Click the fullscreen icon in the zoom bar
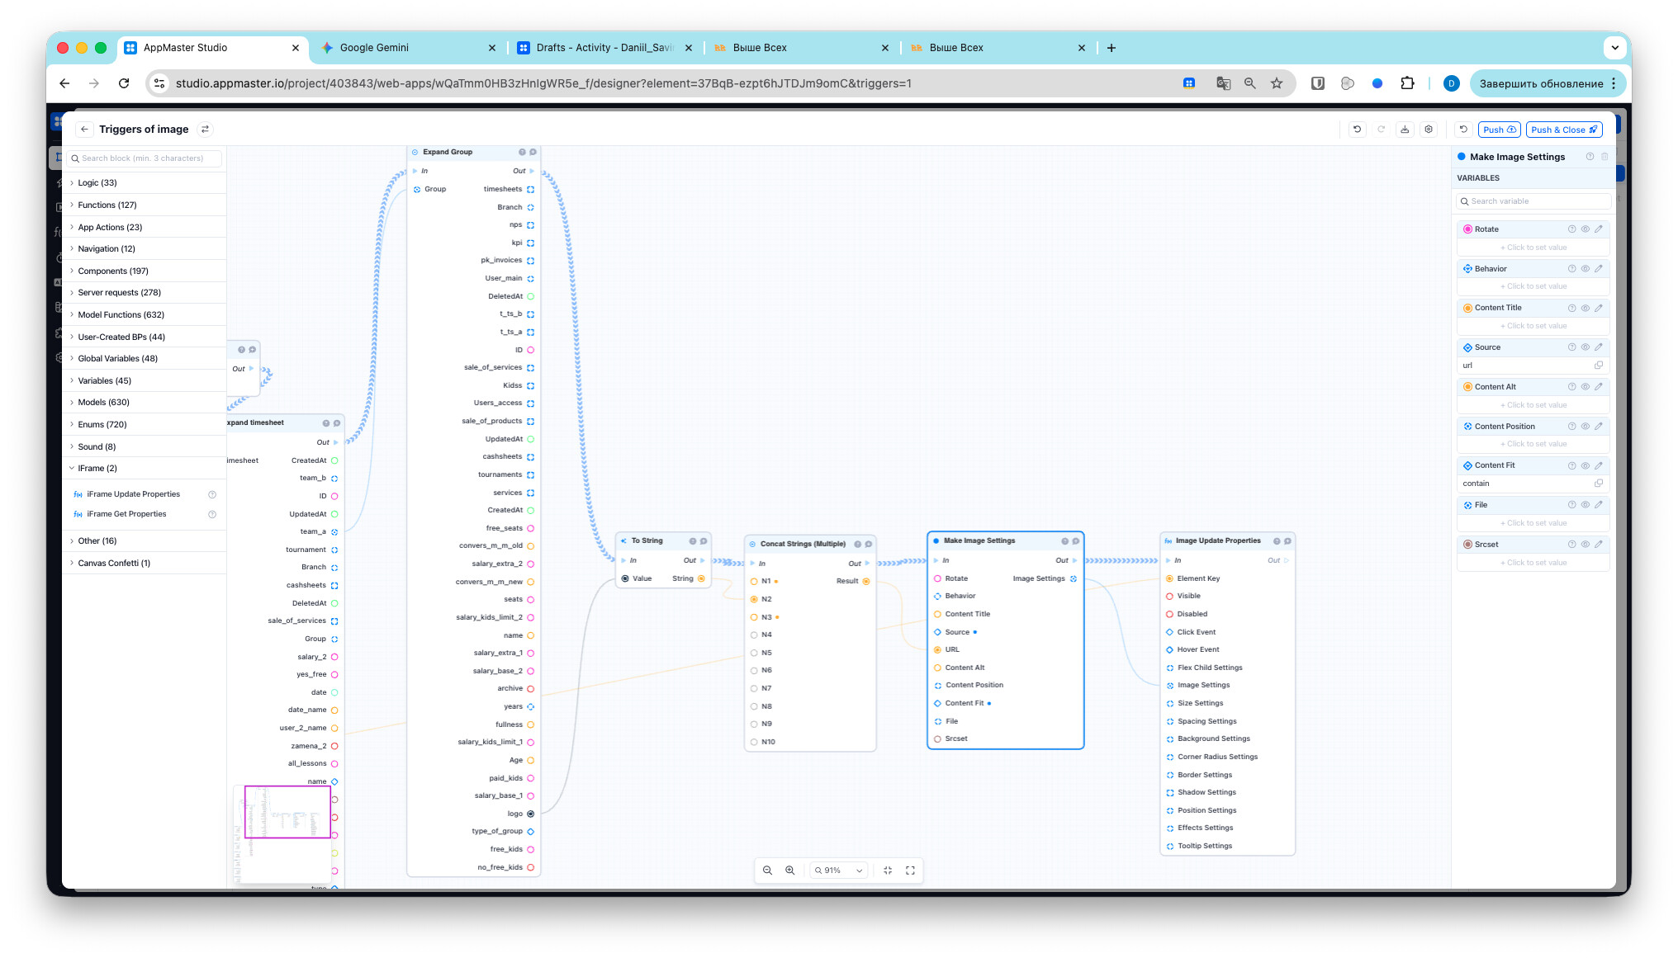Viewport: 1678px width, 958px height. pyautogui.click(x=910, y=871)
